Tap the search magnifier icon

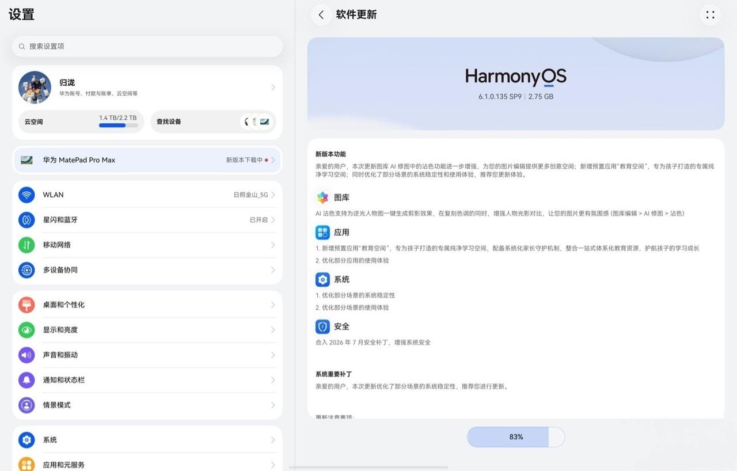[x=22, y=46]
